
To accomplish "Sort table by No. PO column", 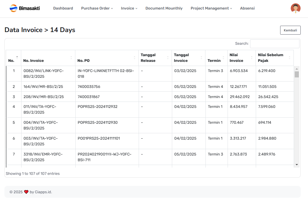I will tap(134, 57).
